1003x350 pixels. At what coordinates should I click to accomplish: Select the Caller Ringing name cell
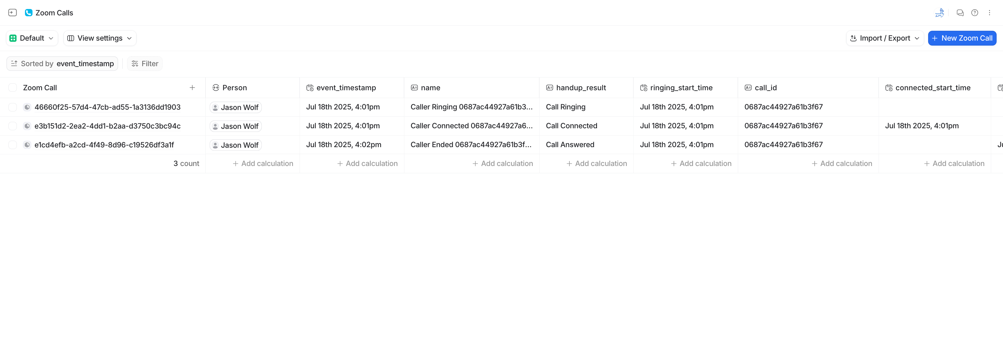click(x=472, y=107)
